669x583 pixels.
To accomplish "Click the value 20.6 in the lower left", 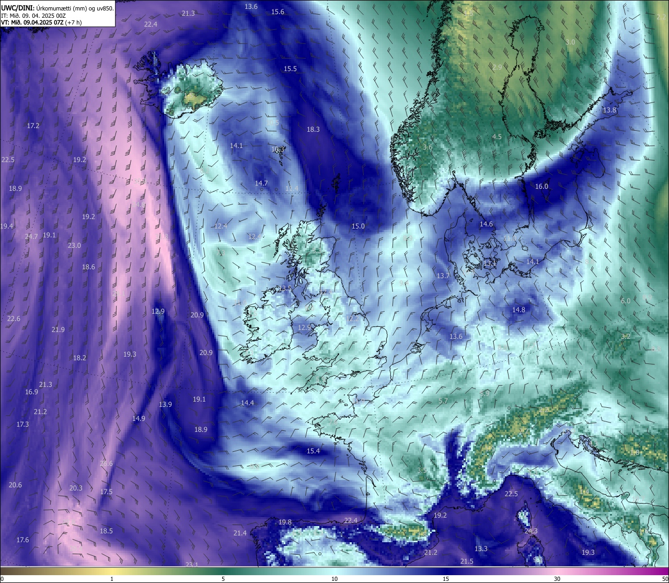I will (x=15, y=485).
